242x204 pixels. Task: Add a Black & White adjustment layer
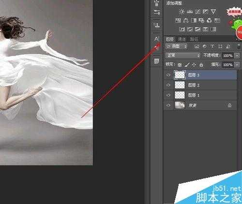click(x=194, y=20)
